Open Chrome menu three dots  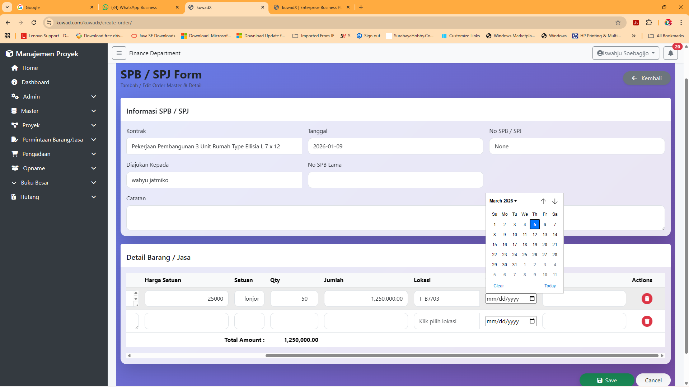681,23
